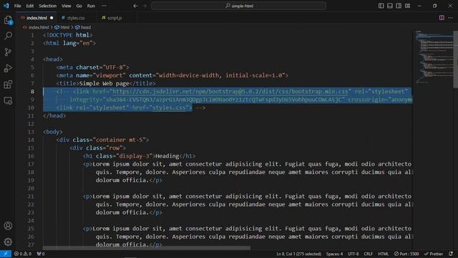
Task: Click the Simple Web page title text
Action: tap(104, 83)
